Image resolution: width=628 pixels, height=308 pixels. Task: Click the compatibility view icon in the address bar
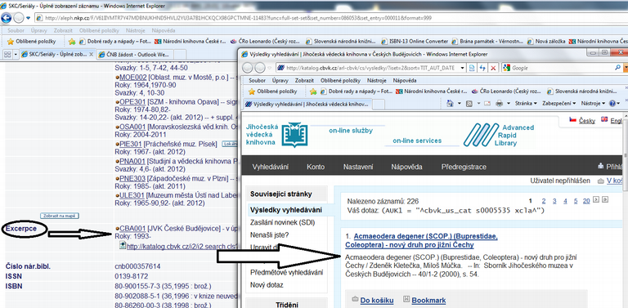[x=472, y=68]
